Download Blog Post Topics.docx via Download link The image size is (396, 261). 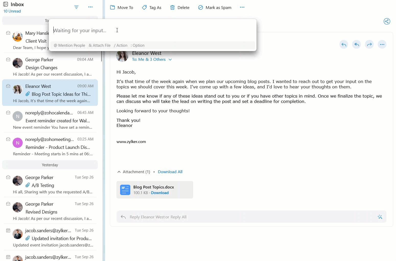point(160,193)
